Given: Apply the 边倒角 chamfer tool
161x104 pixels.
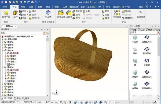Looking at the screenshot, I should [69, 14].
